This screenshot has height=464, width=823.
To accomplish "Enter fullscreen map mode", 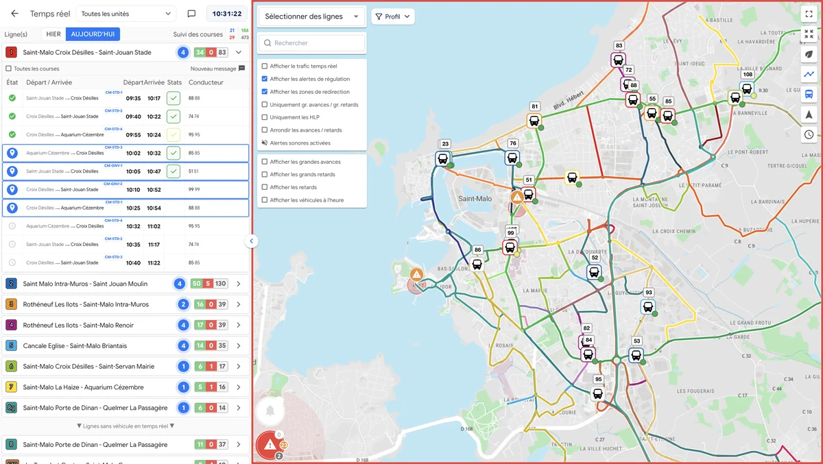I will coord(809,14).
